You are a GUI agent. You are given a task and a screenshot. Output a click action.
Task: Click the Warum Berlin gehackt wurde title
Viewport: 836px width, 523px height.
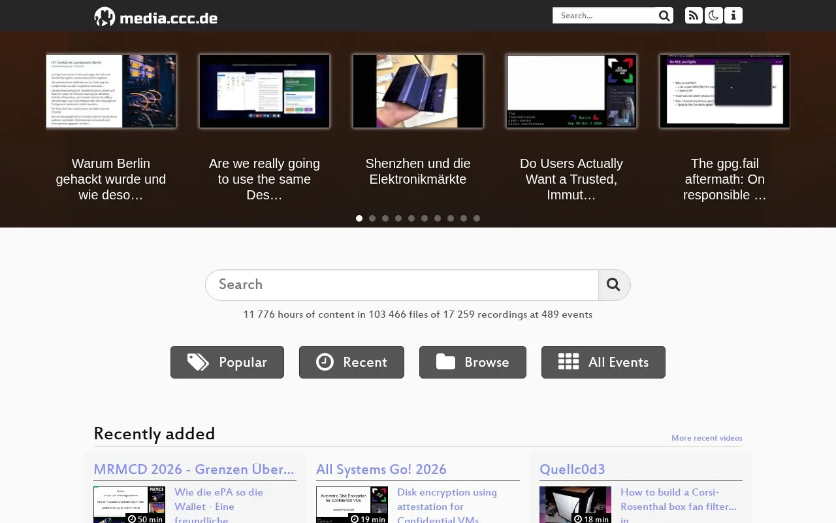click(111, 179)
